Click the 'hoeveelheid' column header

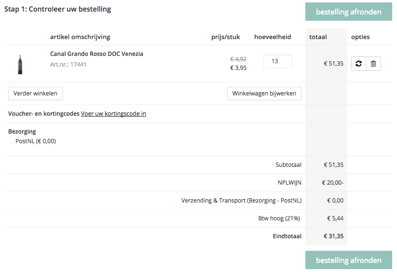pos(273,37)
